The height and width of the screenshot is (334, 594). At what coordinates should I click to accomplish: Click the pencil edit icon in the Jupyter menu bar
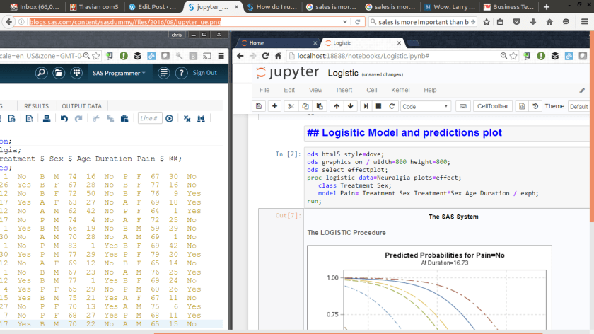pyautogui.click(x=582, y=91)
